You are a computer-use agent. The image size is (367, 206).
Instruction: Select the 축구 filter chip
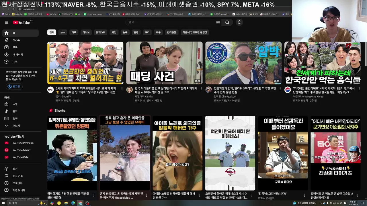tap(158, 32)
